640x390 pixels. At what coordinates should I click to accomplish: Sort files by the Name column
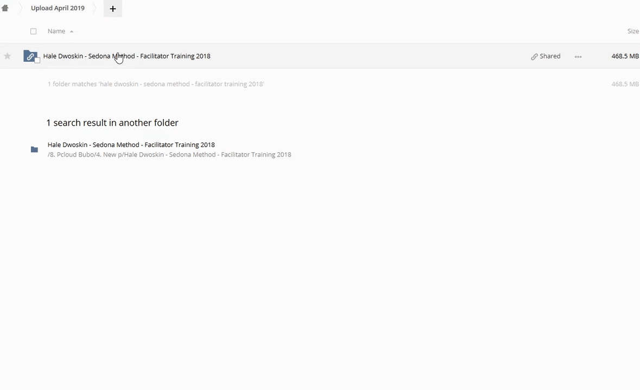coord(56,31)
